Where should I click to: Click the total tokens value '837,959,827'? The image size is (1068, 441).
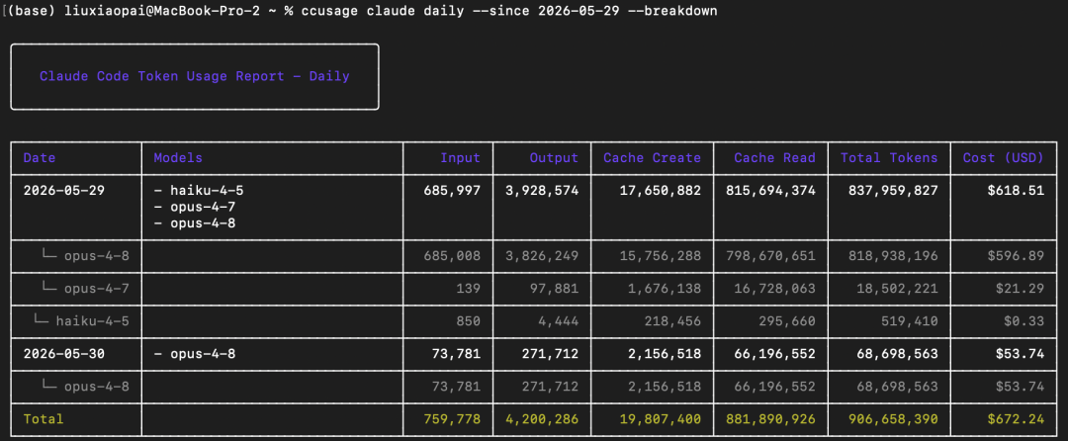coord(893,191)
